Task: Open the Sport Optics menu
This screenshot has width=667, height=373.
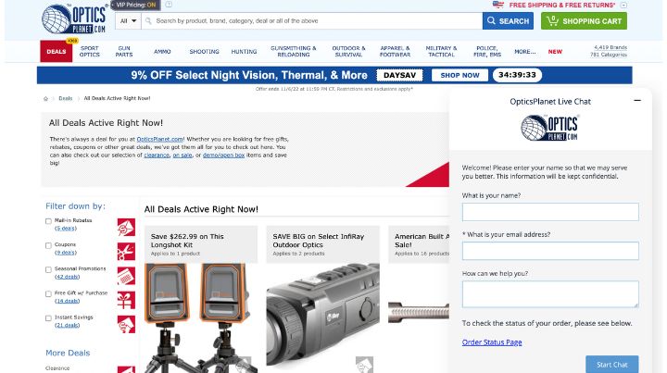Action: pos(89,52)
